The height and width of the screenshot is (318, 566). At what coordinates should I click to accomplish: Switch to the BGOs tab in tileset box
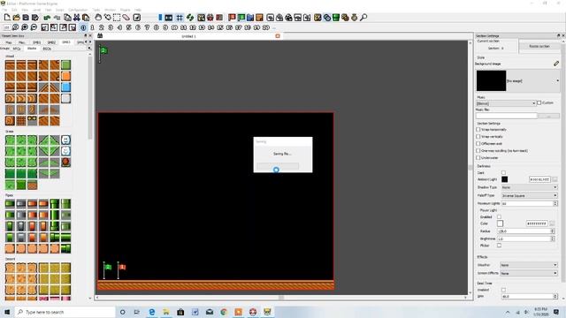(47, 49)
